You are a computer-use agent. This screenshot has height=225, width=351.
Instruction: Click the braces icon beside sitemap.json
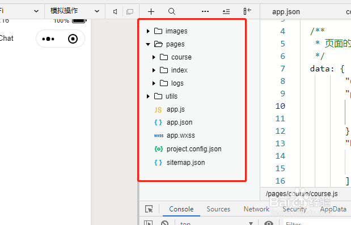(x=158, y=163)
